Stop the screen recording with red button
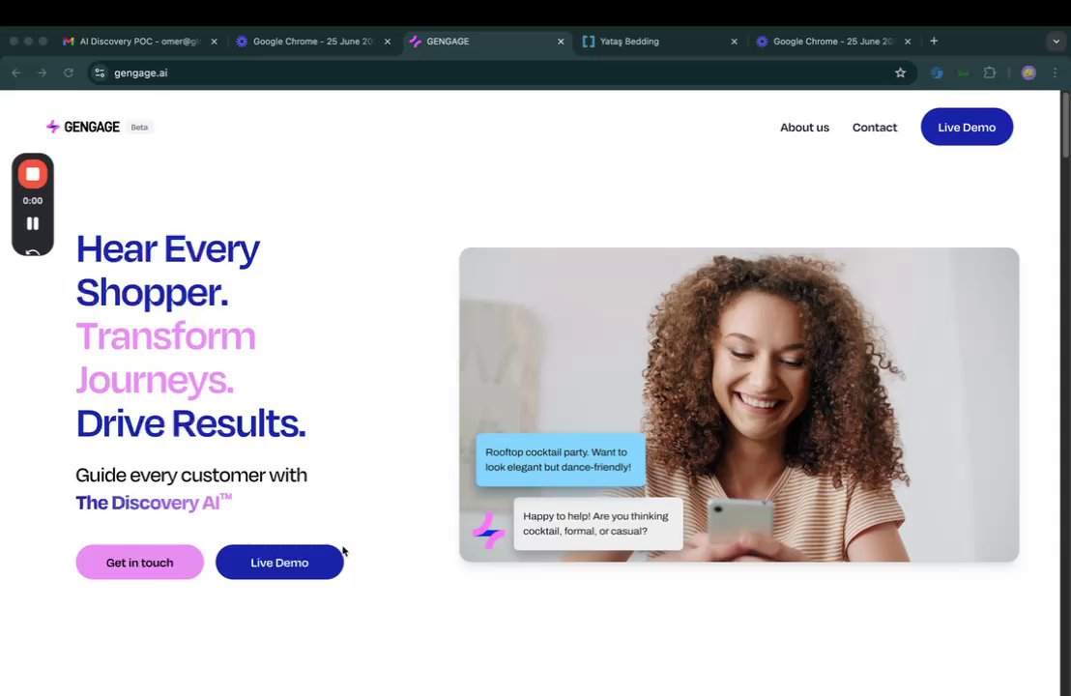The width and height of the screenshot is (1071, 696). click(32, 174)
